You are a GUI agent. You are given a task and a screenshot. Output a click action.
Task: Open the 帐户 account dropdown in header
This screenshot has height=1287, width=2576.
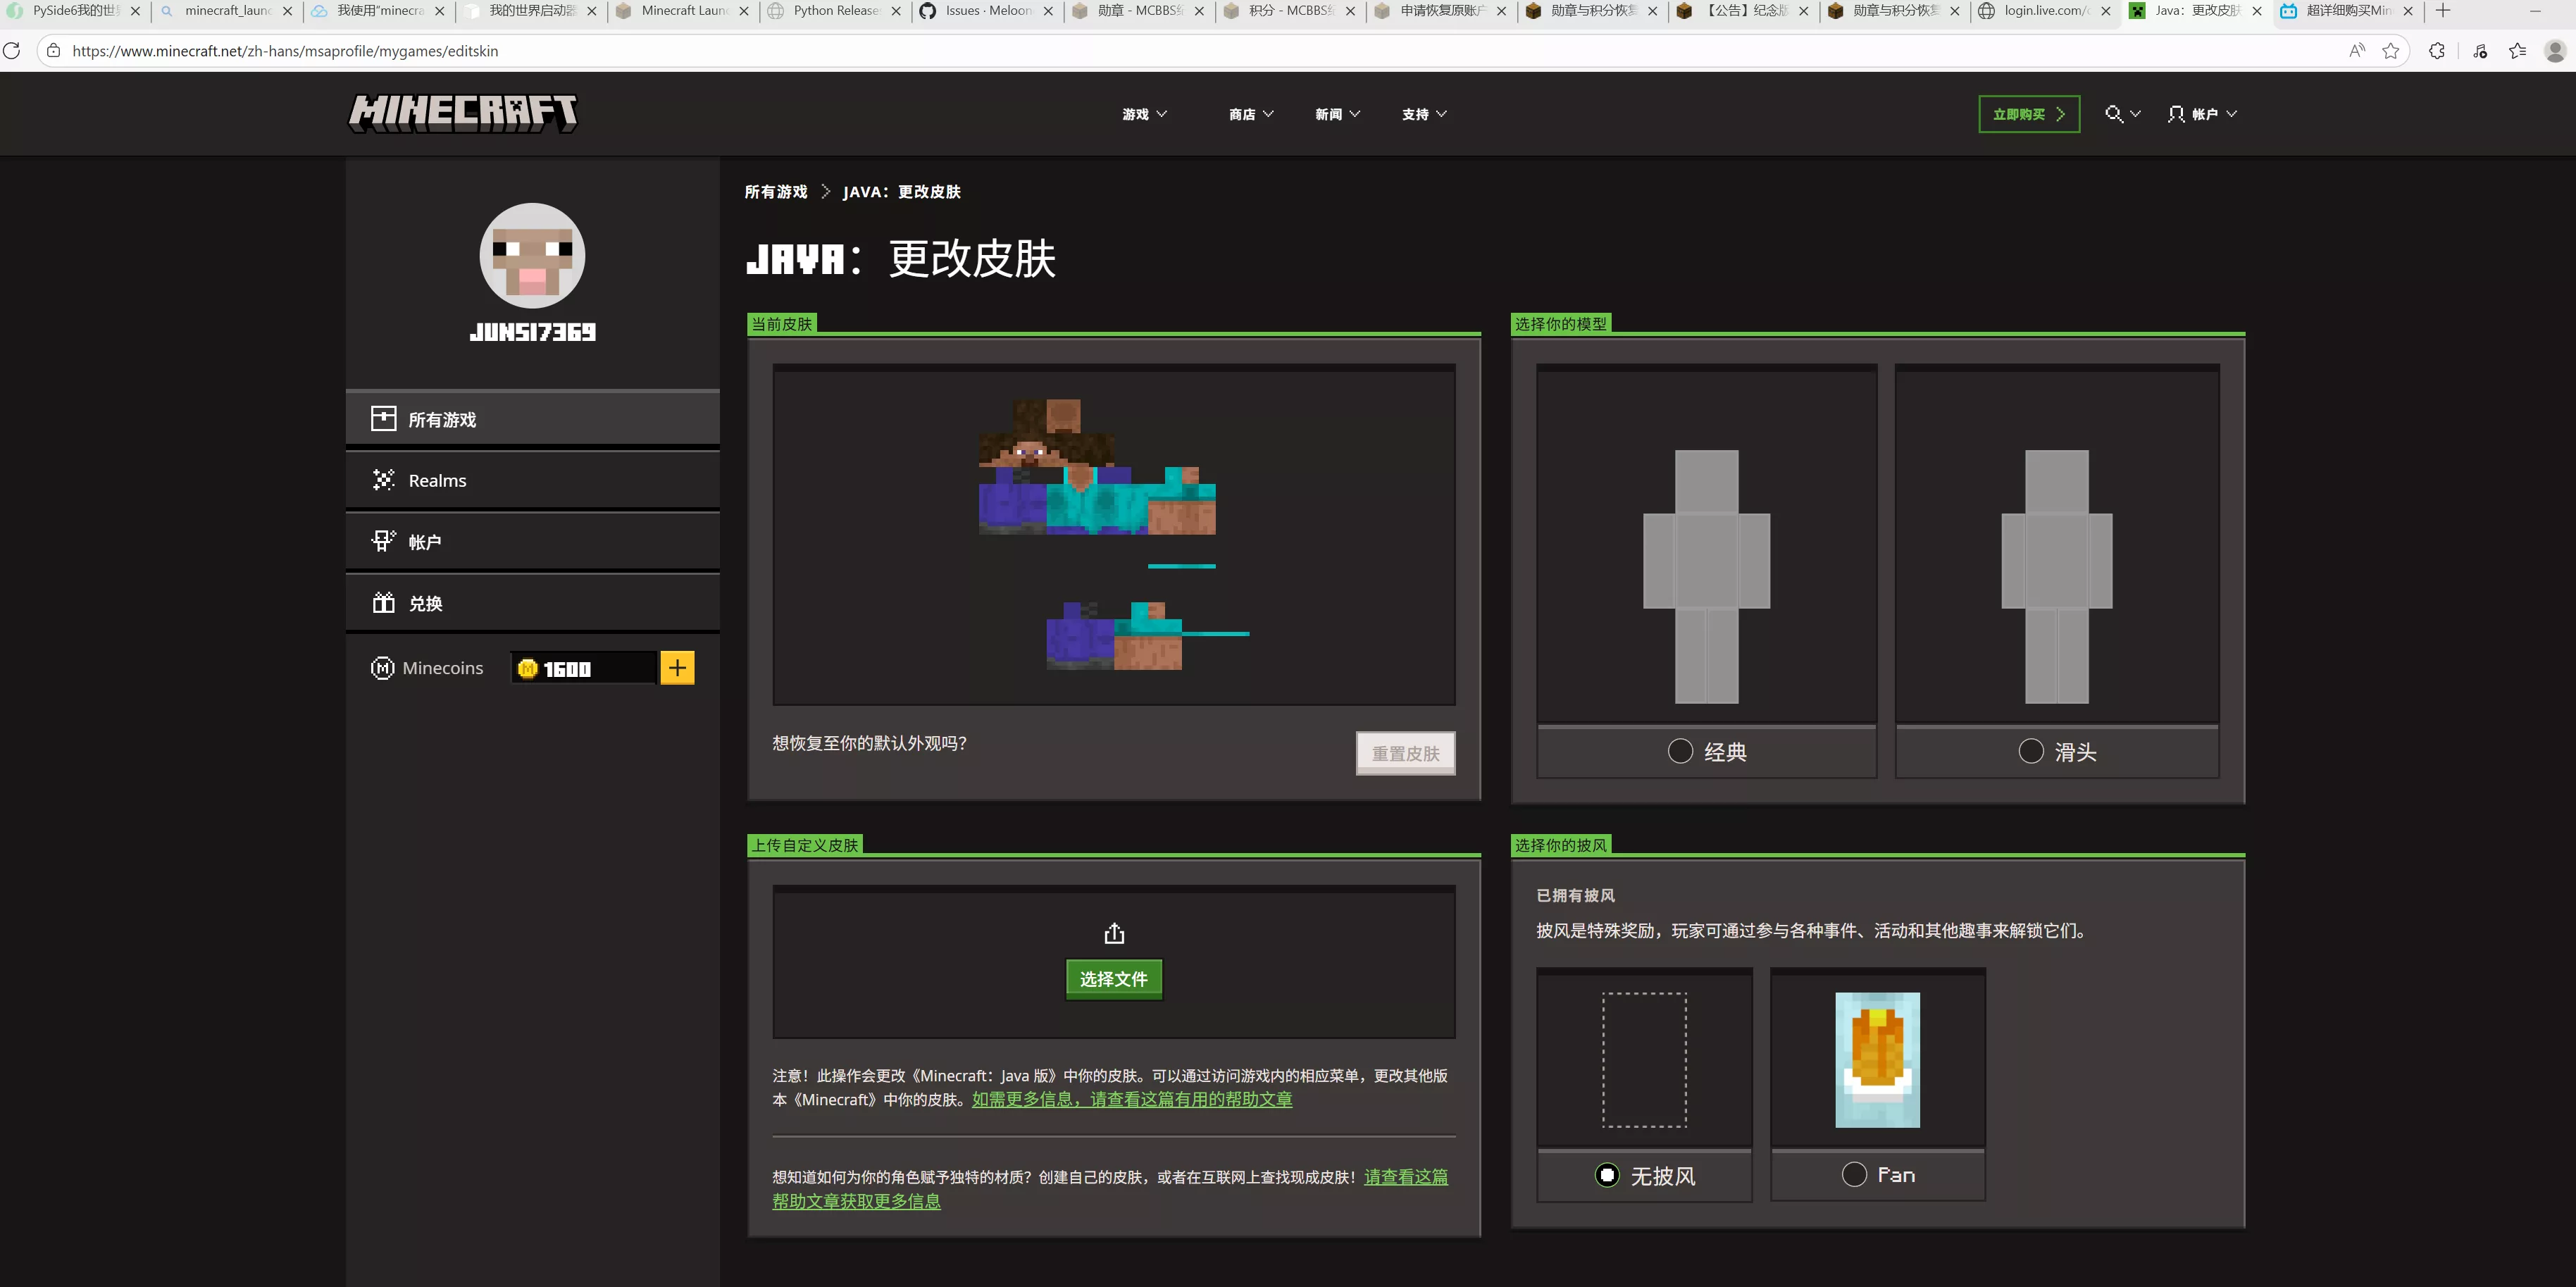(x=2203, y=114)
